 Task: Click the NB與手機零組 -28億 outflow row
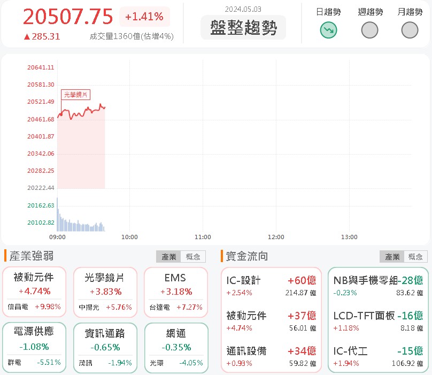click(378, 286)
